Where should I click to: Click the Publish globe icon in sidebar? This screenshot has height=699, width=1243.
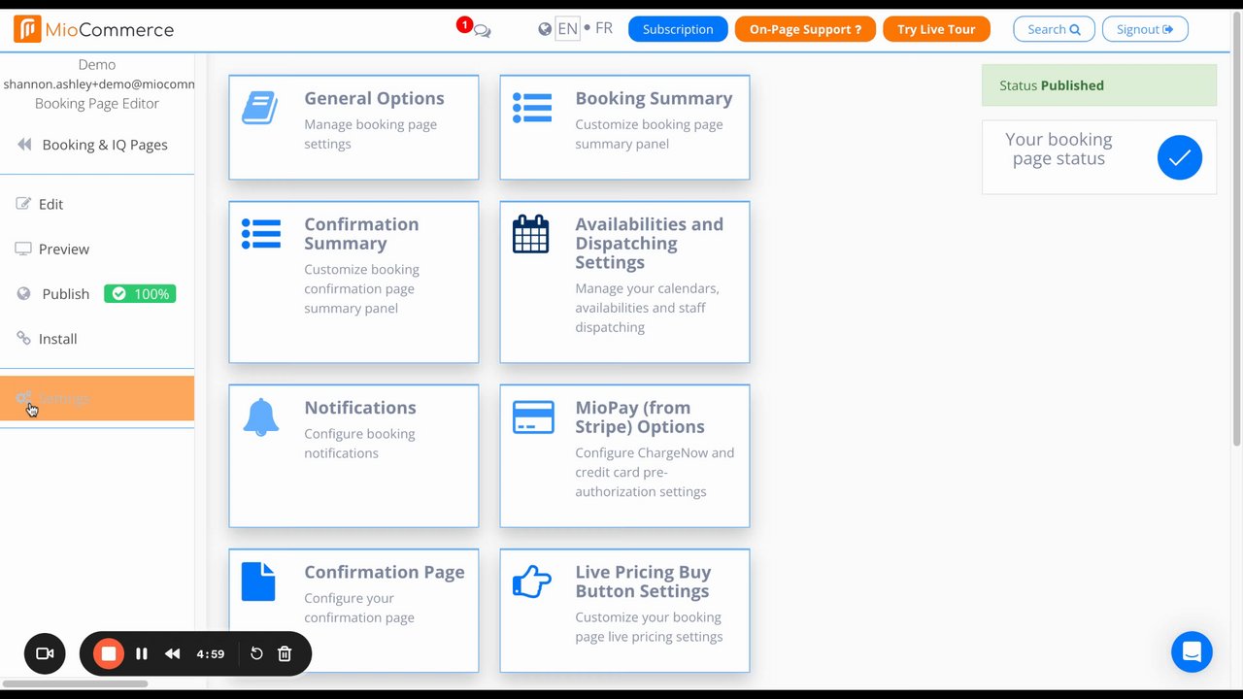point(23,293)
